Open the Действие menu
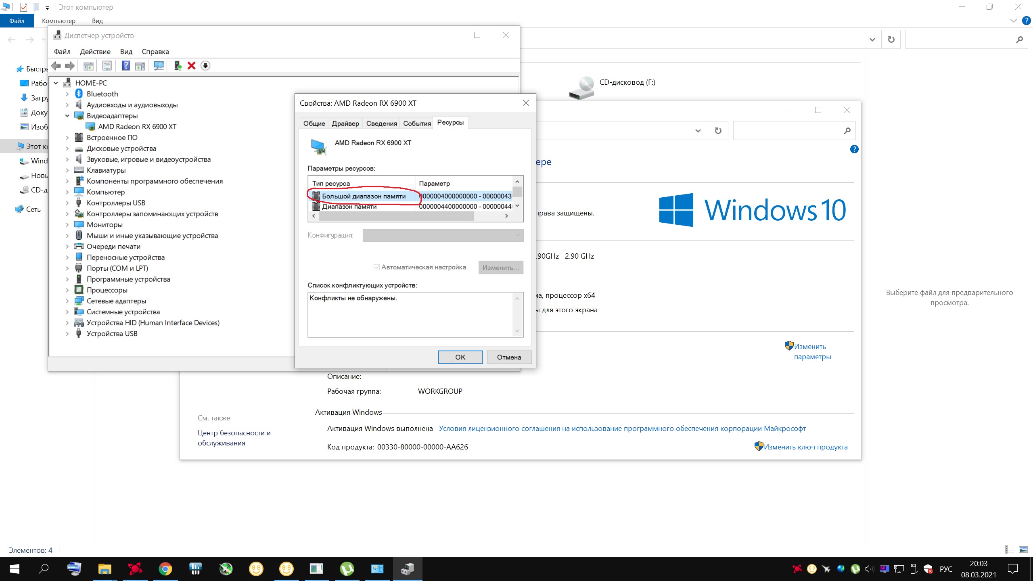1033x581 pixels. pyautogui.click(x=95, y=52)
